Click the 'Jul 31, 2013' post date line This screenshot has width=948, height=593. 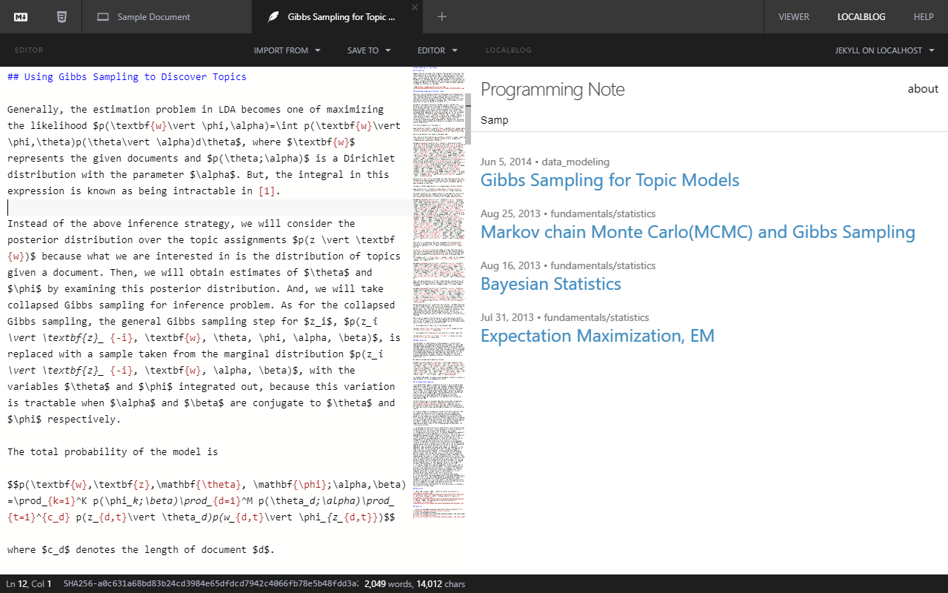coord(565,317)
